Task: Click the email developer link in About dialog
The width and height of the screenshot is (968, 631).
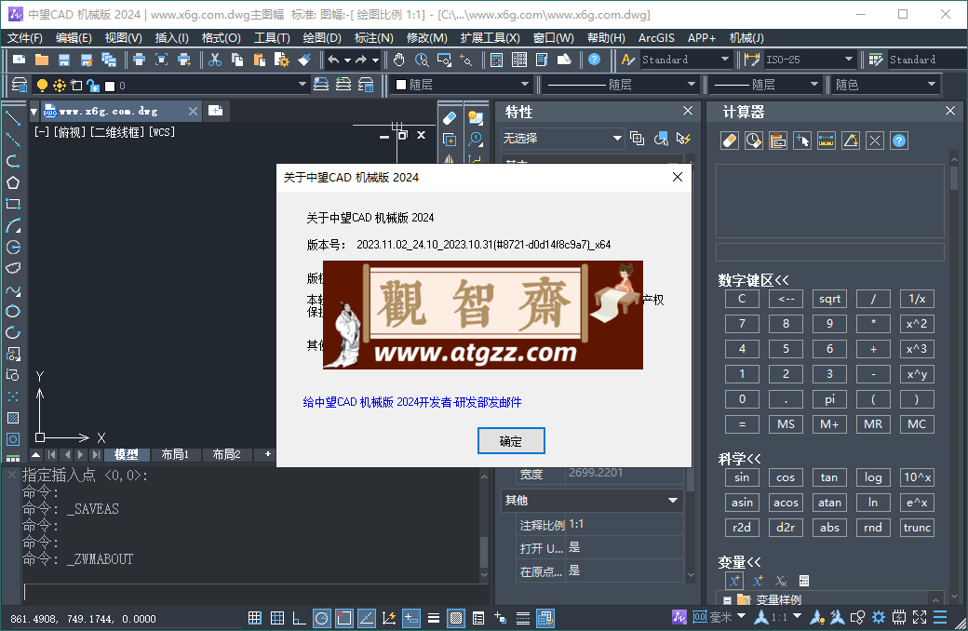Action: tap(411, 403)
